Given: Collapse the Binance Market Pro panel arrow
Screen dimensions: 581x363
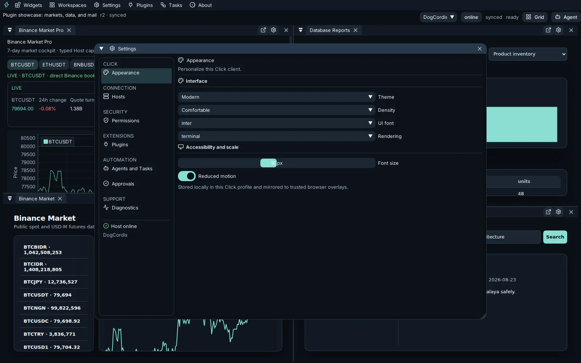Looking at the screenshot, I should [10, 30].
